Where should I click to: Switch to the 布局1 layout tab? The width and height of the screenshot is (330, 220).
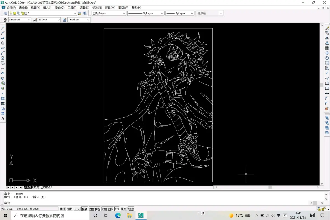37,187
